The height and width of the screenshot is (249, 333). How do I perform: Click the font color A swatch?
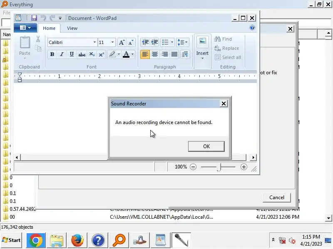click(126, 54)
